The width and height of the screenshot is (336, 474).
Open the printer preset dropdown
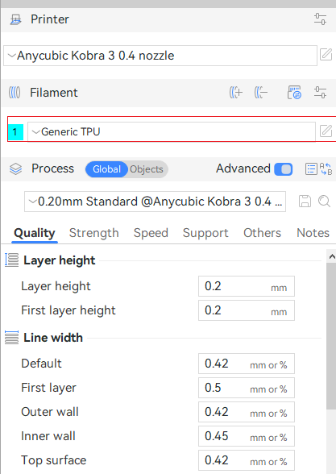160,56
